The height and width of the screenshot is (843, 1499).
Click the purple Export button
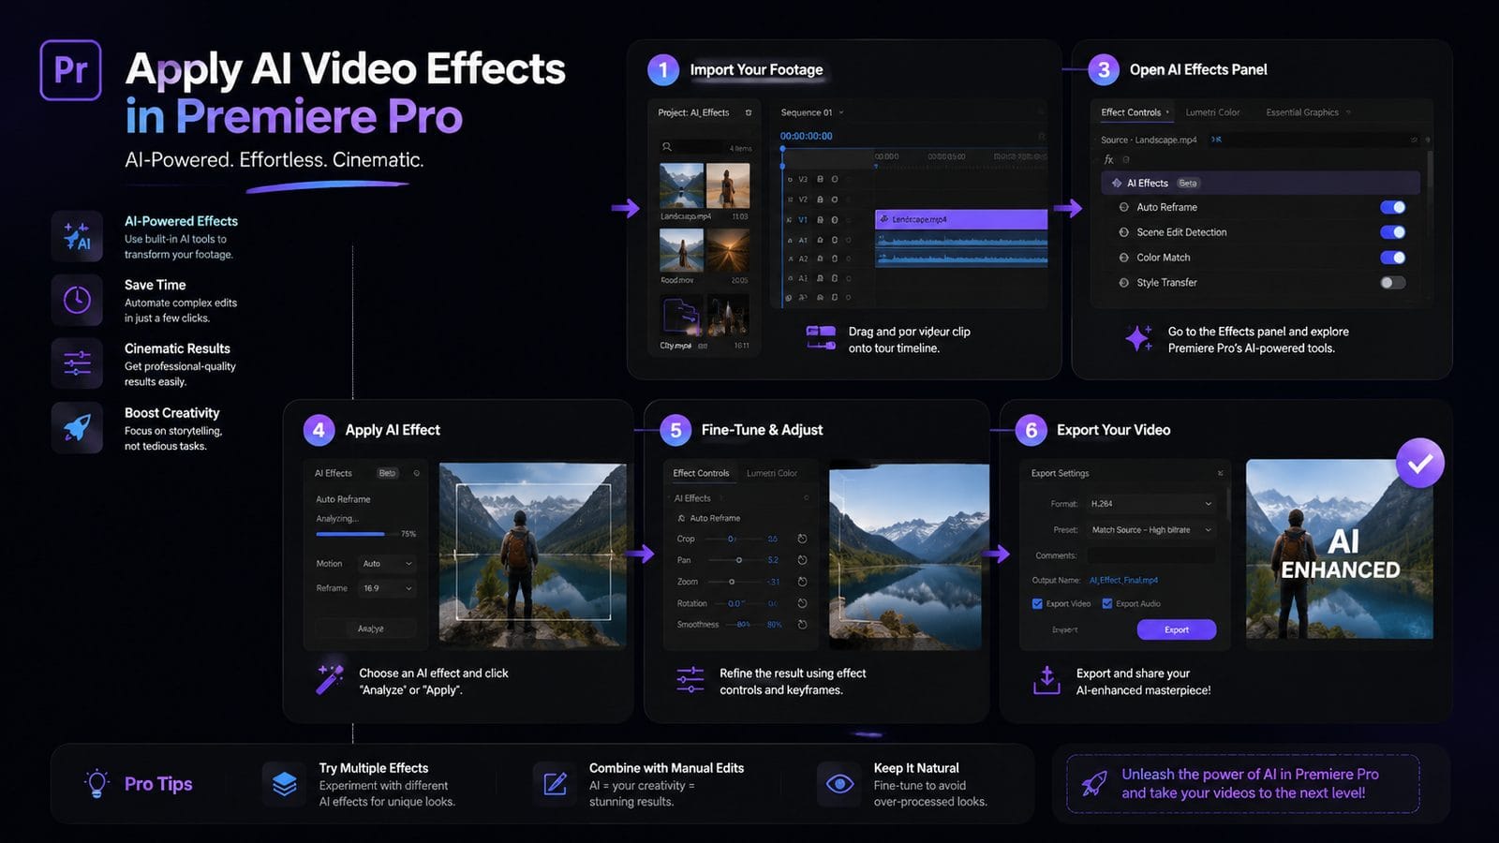[x=1177, y=629]
